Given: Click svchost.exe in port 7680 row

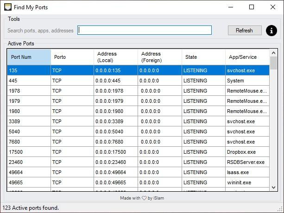Looking at the screenshot, I should 247,142.
